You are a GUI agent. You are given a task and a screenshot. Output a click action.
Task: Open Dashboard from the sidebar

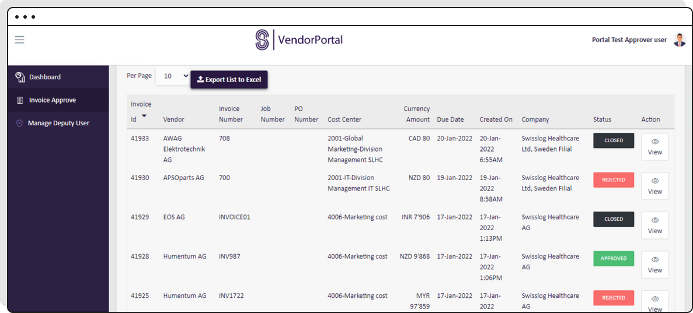coord(45,77)
